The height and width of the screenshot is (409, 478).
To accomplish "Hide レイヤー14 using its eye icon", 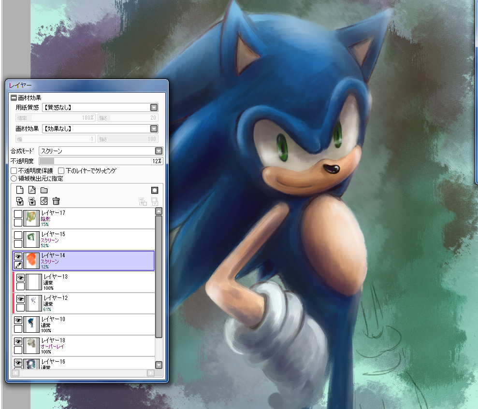I will coord(18,256).
